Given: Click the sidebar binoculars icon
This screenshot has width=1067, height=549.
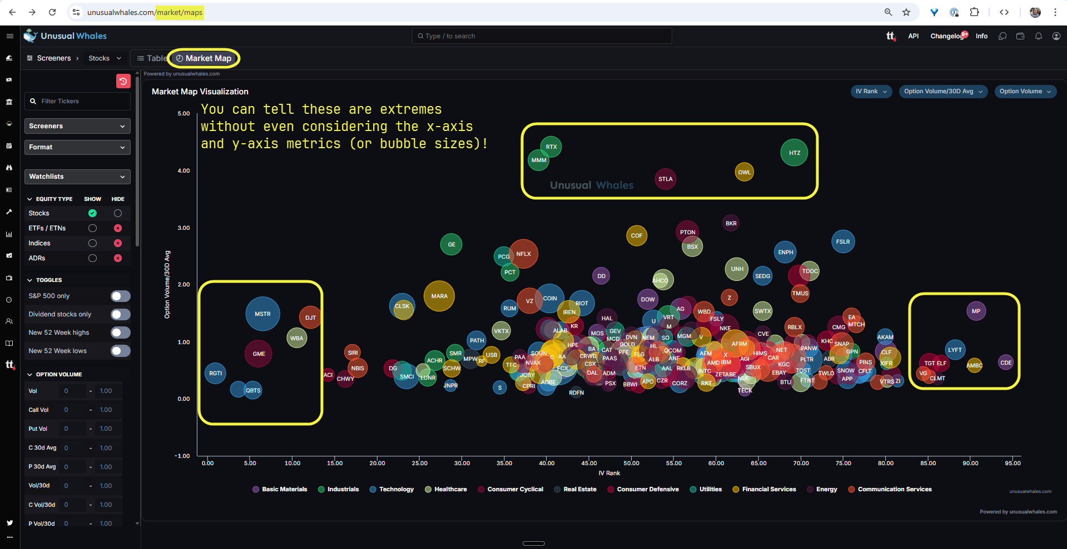Looking at the screenshot, I should pos(9,168).
